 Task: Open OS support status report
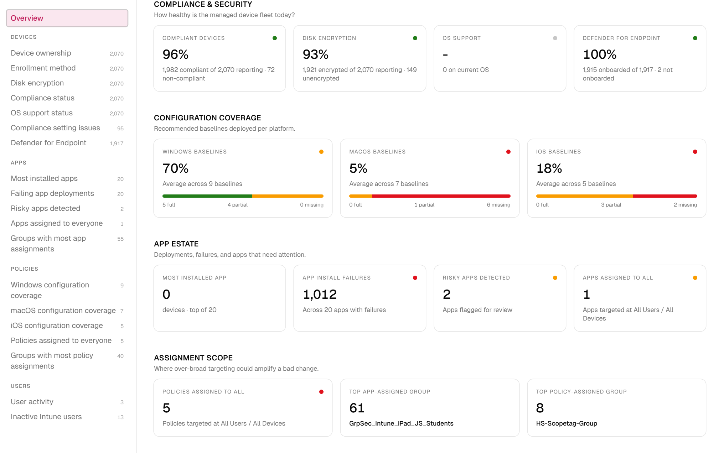(x=67, y=113)
